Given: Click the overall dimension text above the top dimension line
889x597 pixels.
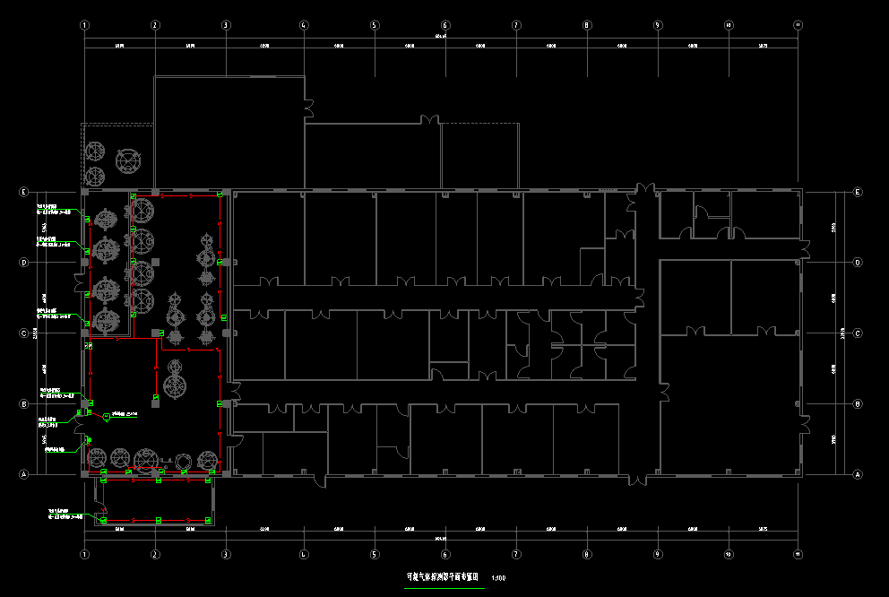Looking at the screenshot, I should coord(440,37).
